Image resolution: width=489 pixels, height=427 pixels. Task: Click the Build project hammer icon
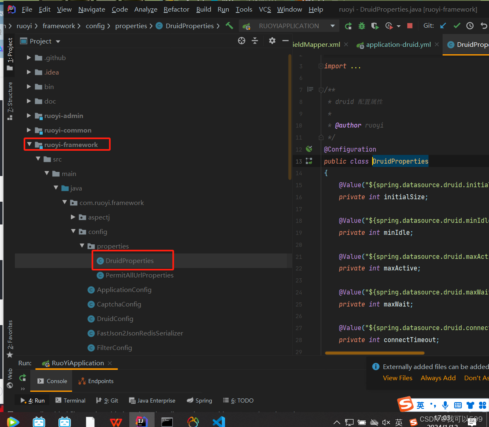point(230,26)
